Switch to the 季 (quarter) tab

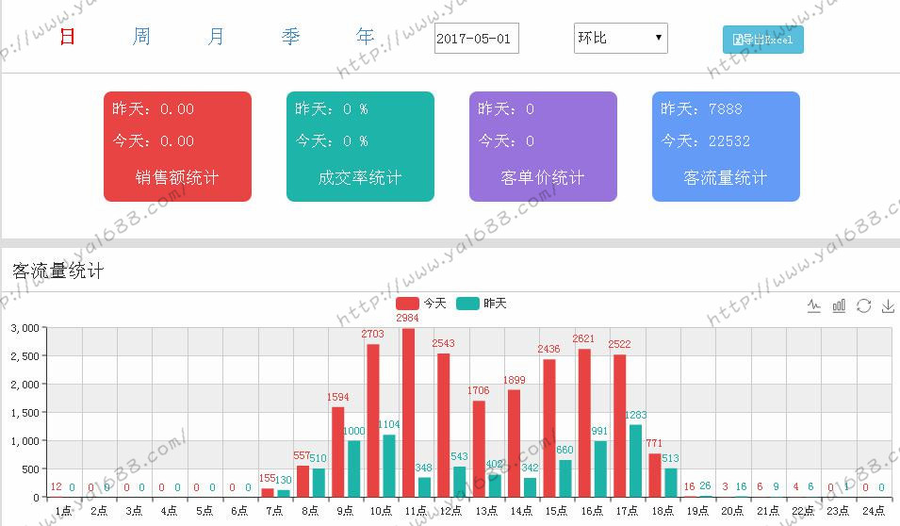[290, 37]
